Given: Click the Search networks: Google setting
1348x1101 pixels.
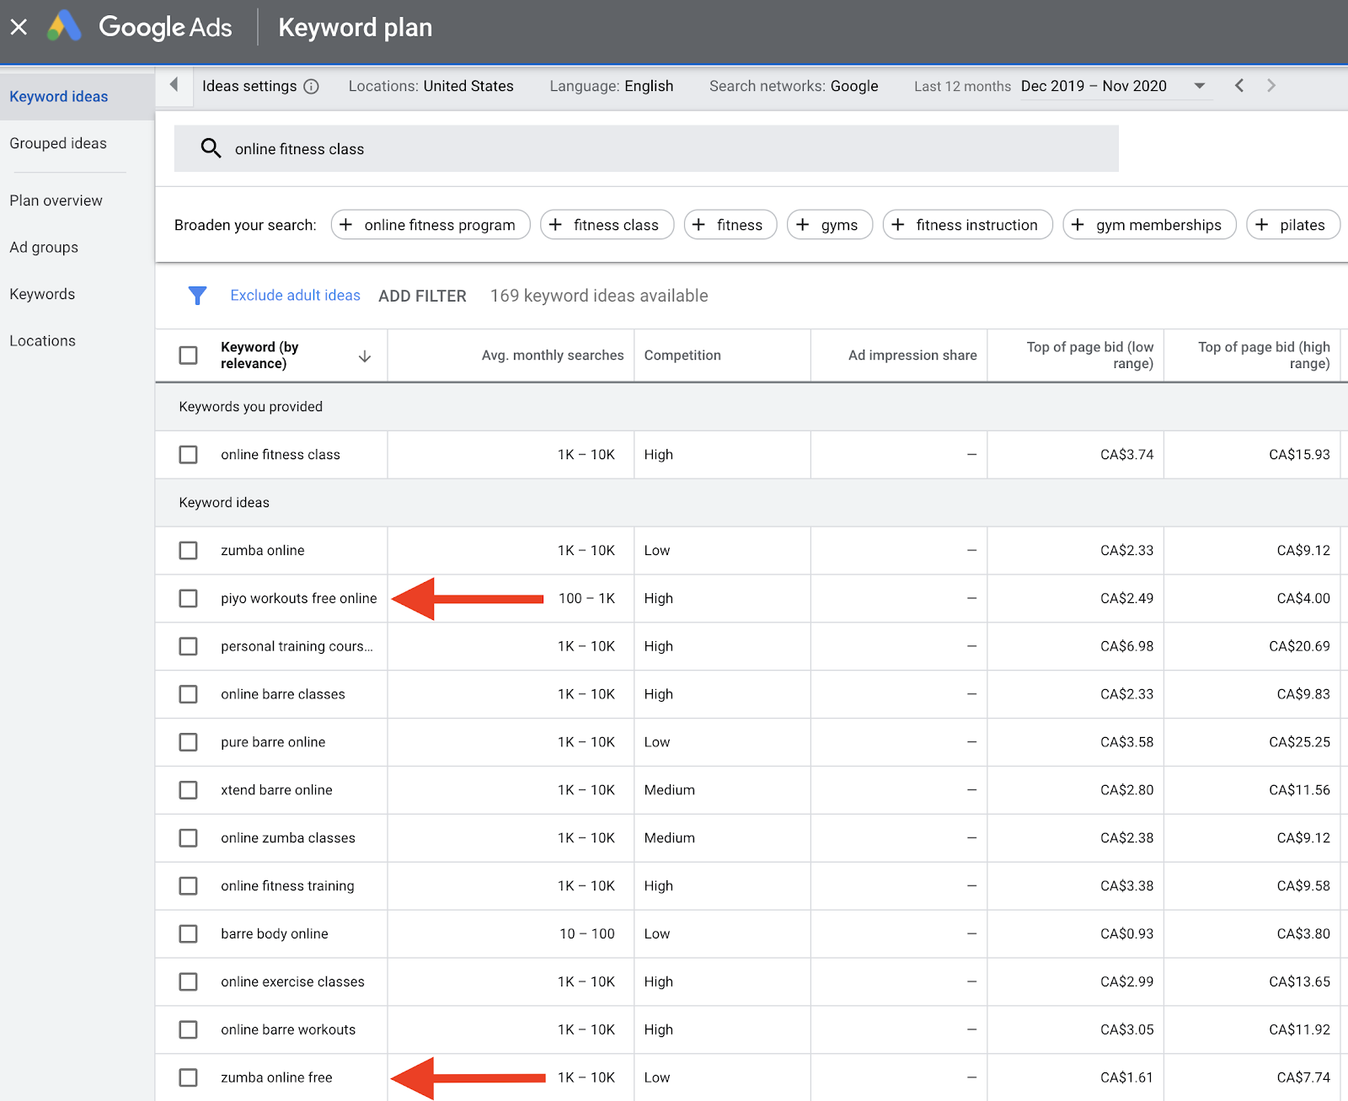Looking at the screenshot, I should pos(794,86).
